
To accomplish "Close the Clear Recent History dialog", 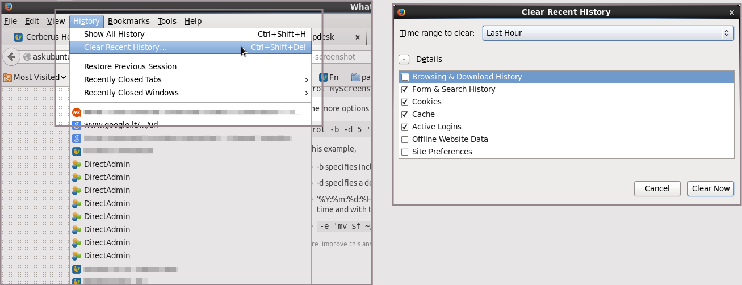I will coord(731,12).
